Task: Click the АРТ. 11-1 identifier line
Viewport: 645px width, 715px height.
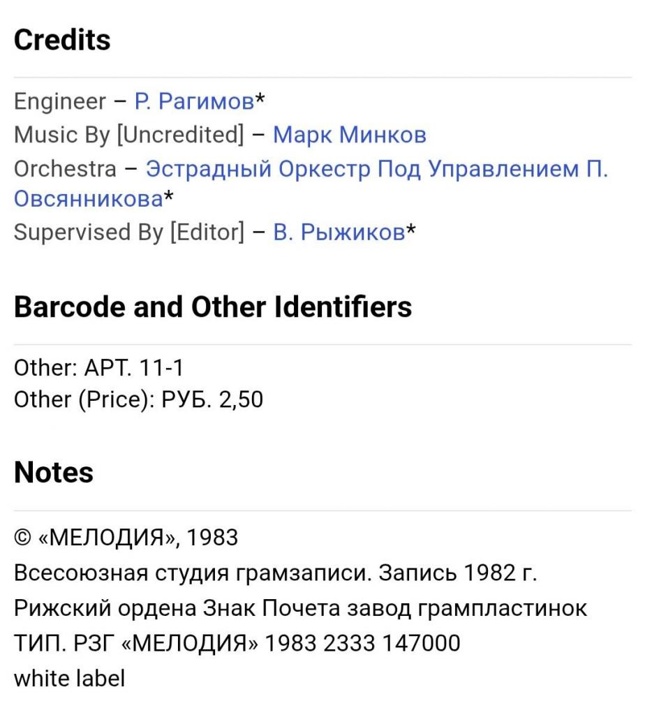Action: click(x=98, y=368)
